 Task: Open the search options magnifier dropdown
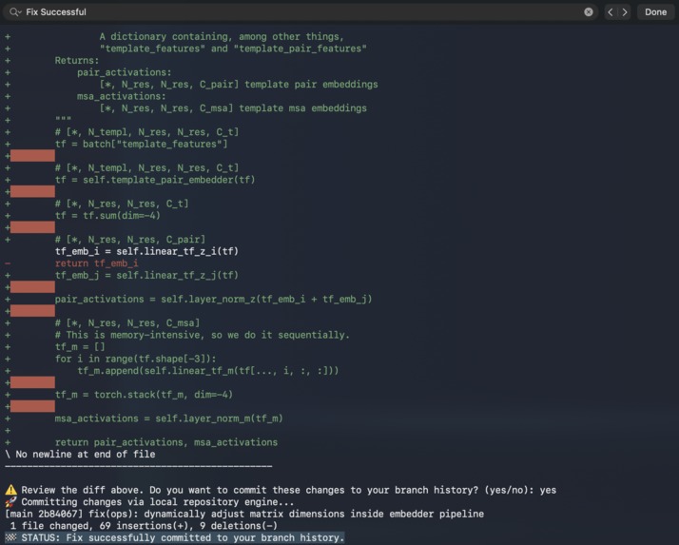point(15,12)
